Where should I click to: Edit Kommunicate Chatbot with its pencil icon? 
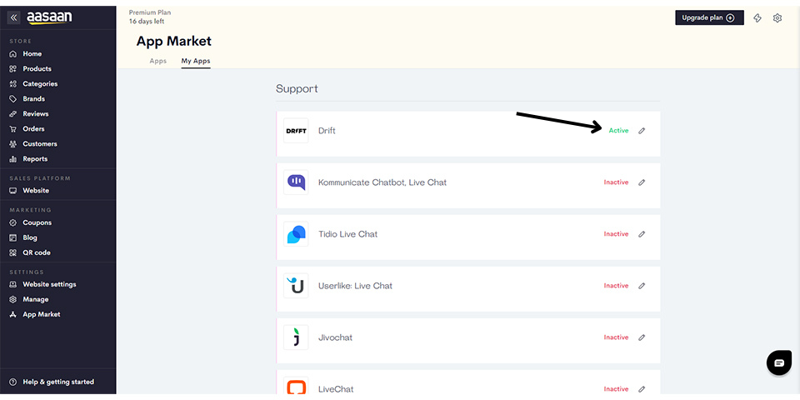point(642,182)
